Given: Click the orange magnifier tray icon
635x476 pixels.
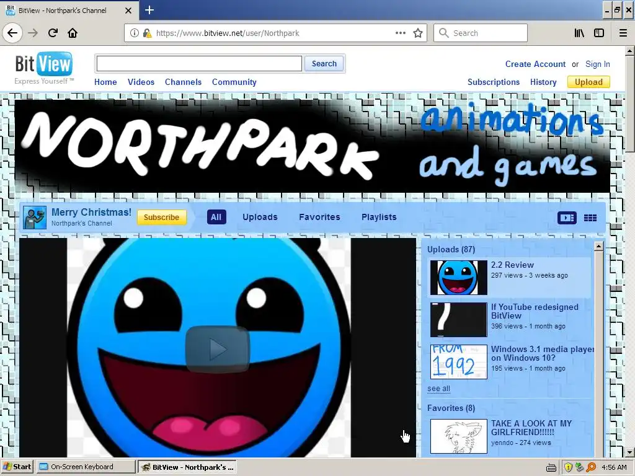Looking at the screenshot, I should click(x=591, y=467).
